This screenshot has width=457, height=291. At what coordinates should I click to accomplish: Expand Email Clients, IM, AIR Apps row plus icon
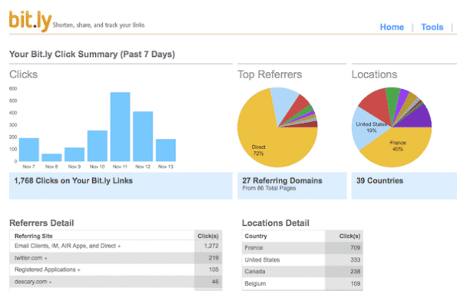(x=119, y=246)
